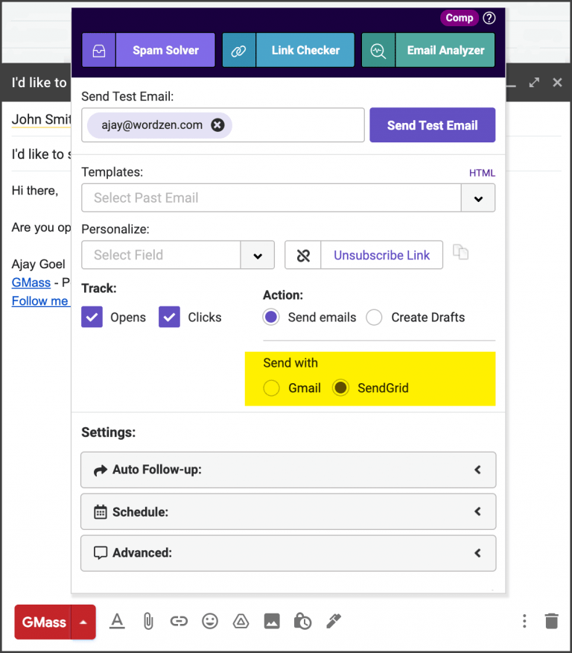Attach files using the paperclip icon

point(148,622)
